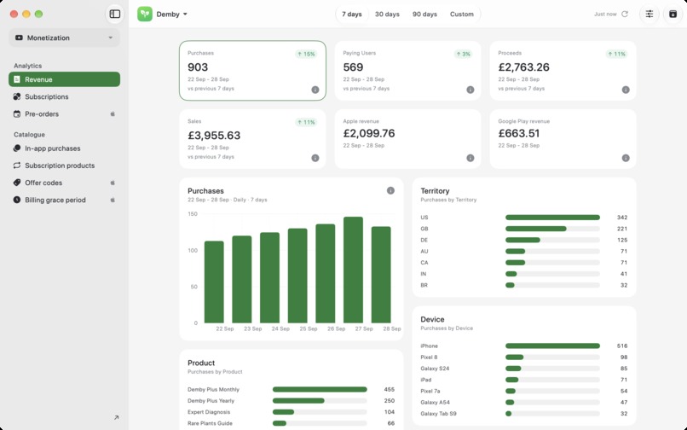Click the Monetization section icon
687x430 pixels.
pyautogui.click(x=19, y=38)
